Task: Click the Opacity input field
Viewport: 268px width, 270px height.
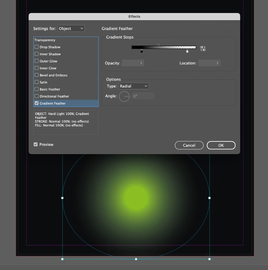Action: 133,63
